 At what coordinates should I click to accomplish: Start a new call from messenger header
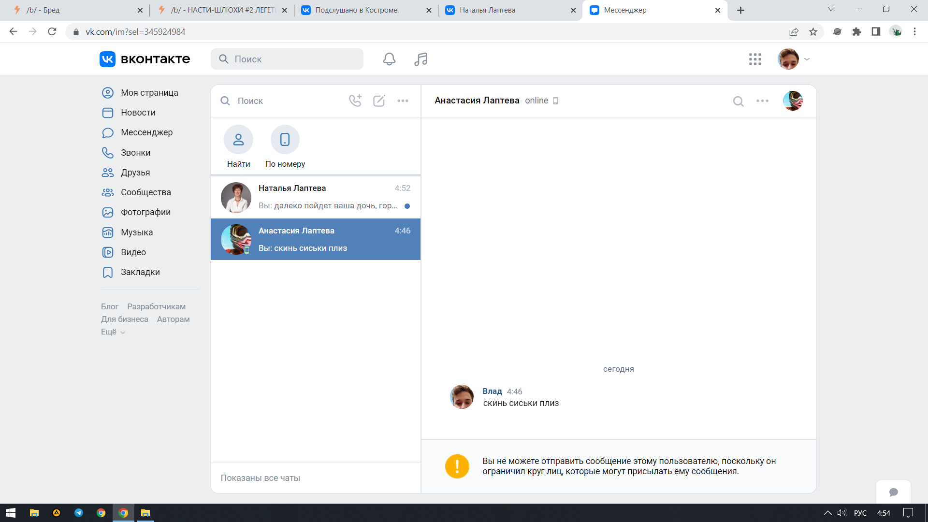point(355,101)
